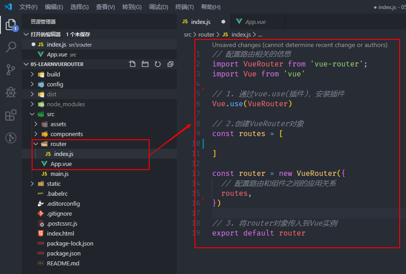Collapse the 05-LEARNVUEROUTER project section
The image size is (406, 274).
[x=26, y=64]
